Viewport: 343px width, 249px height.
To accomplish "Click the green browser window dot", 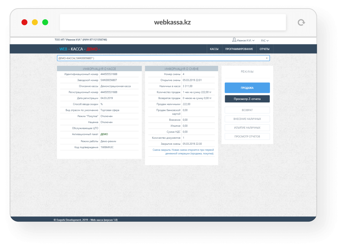I will [45, 22].
